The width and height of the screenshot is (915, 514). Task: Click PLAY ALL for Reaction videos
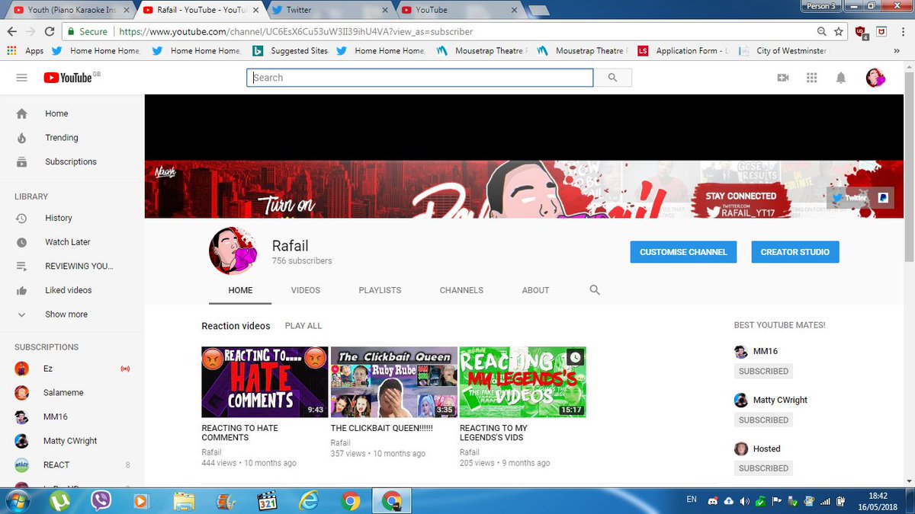point(303,326)
